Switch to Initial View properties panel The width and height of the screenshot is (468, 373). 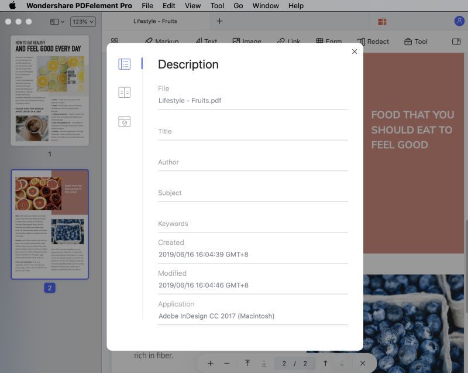click(125, 92)
